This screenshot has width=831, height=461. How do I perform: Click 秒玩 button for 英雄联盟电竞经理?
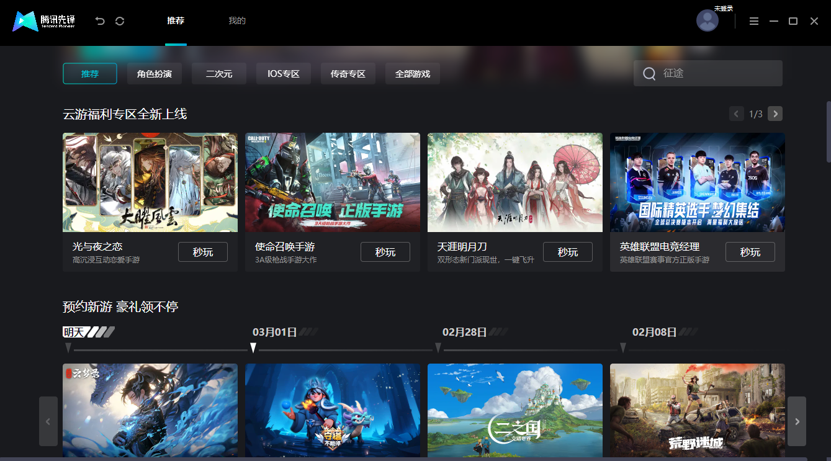[750, 252]
